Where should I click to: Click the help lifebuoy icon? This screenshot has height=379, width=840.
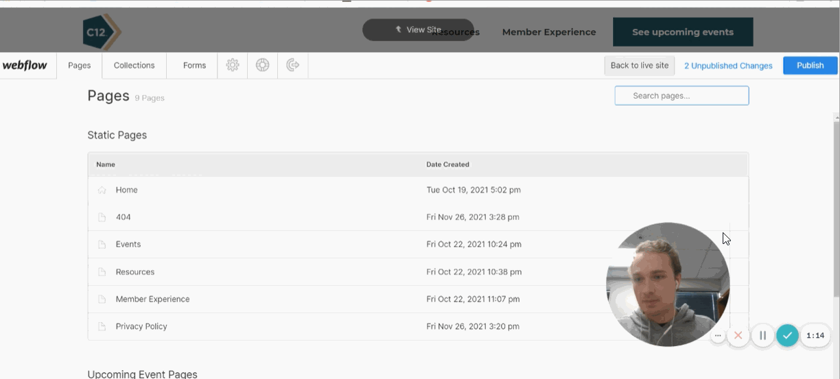[262, 65]
